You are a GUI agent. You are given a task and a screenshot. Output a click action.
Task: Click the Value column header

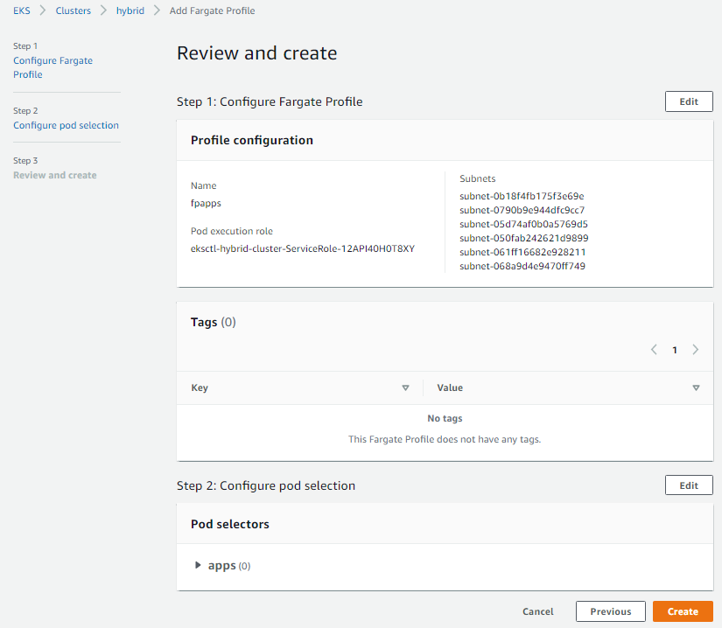pos(450,387)
